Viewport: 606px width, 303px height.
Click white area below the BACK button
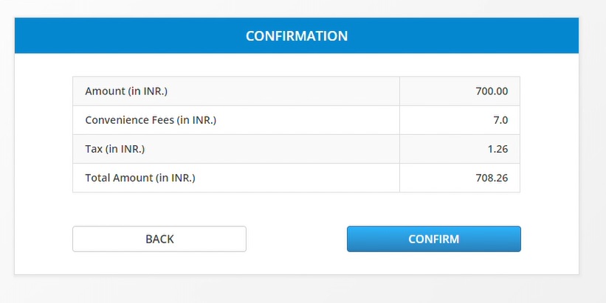159,263
